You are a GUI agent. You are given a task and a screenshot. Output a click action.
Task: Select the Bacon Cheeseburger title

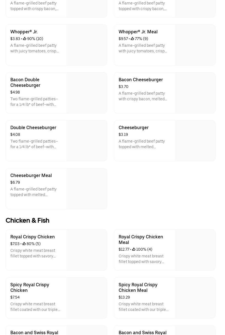pyautogui.click(x=140, y=80)
